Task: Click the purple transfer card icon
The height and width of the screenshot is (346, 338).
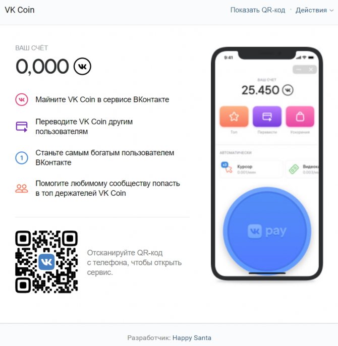Action: coord(22,127)
